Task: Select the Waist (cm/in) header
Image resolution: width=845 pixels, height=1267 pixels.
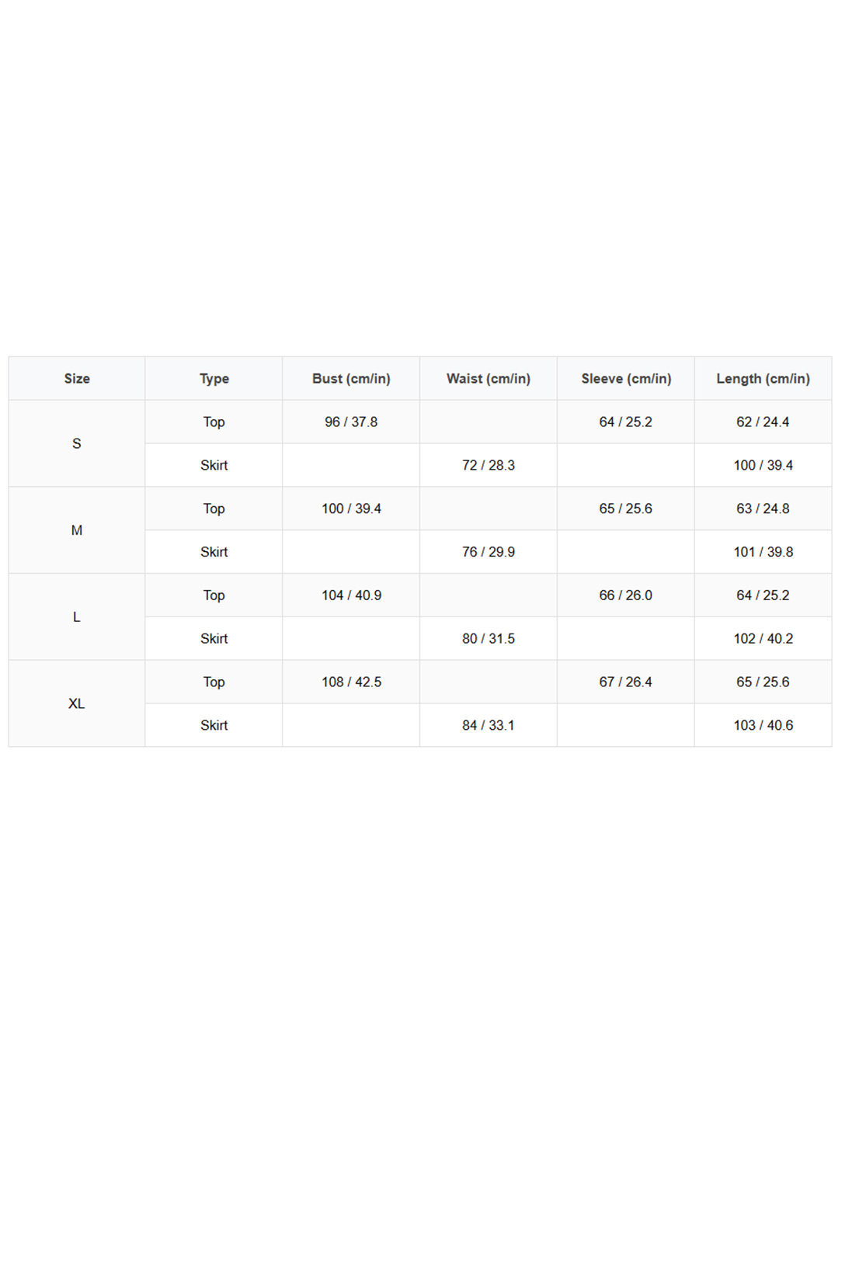Action: (489, 379)
